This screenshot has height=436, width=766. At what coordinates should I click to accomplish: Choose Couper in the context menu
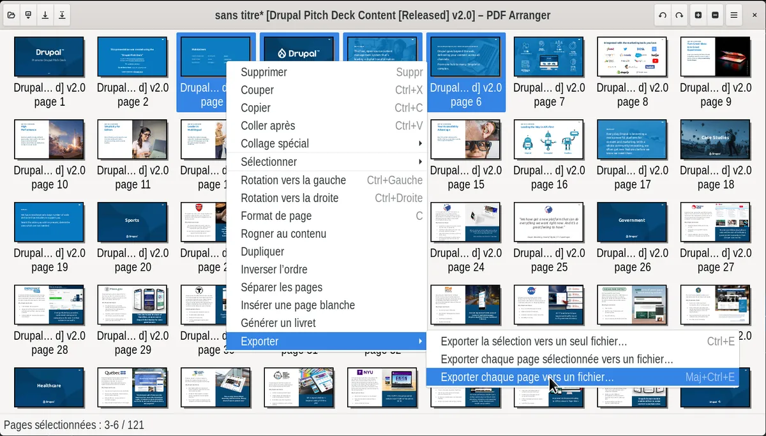[x=327, y=90]
